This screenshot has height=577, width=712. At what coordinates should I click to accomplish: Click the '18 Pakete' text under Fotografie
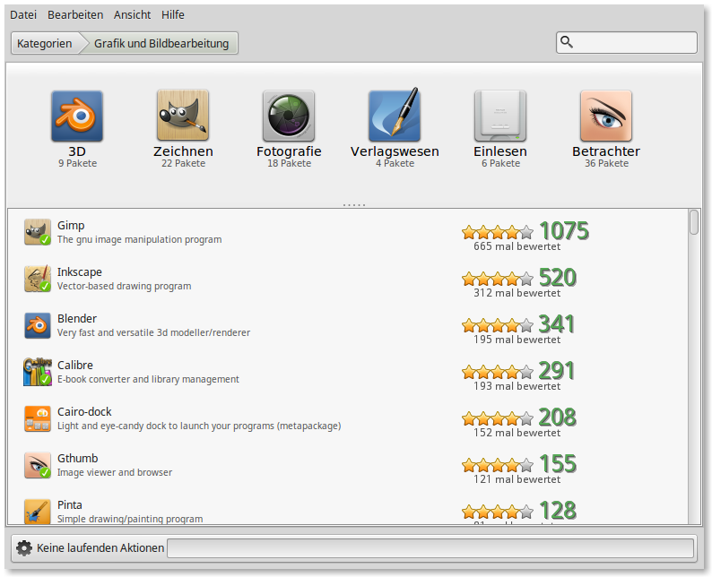coord(289,163)
